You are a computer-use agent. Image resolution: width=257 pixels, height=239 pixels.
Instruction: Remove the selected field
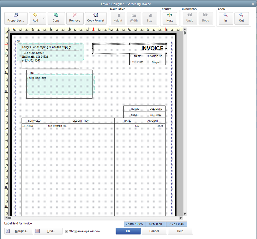(75, 18)
